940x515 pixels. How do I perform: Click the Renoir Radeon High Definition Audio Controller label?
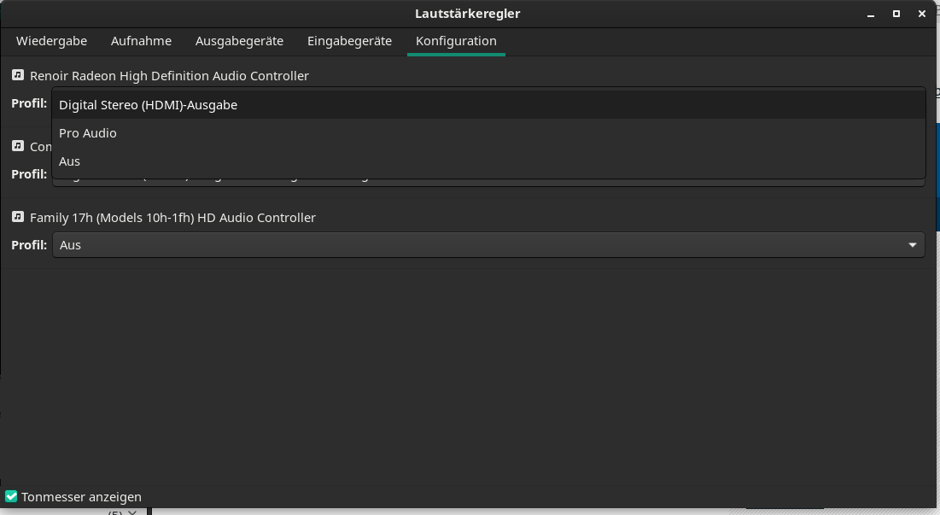tap(169, 76)
